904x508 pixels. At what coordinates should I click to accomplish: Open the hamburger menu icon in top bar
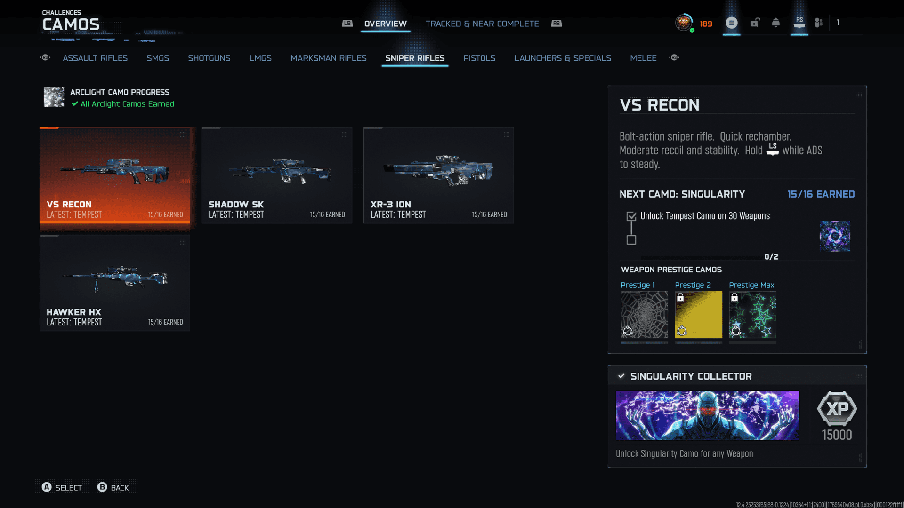coord(731,23)
